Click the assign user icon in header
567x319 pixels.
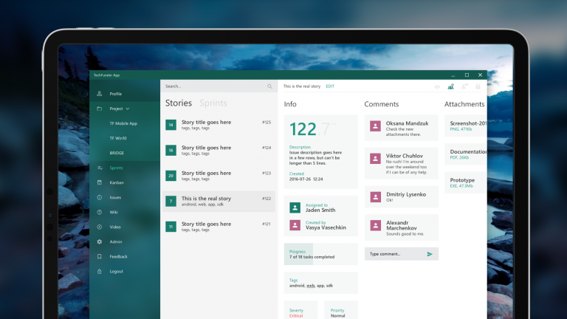[464, 86]
